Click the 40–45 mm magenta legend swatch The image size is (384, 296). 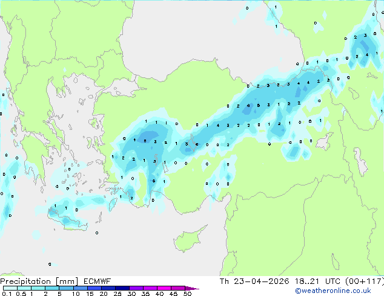pos(164,288)
